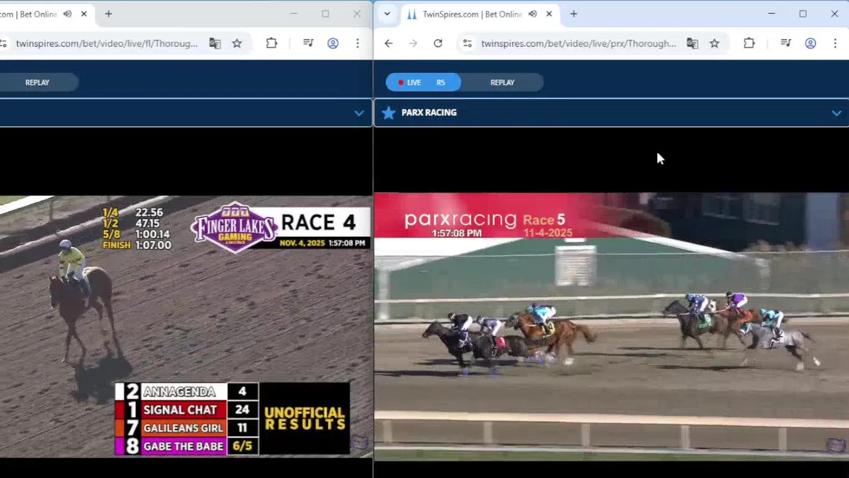Image resolution: width=849 pixels, height=478 pixels.
Task: Go back in right browser window
Action: point(389,43)
